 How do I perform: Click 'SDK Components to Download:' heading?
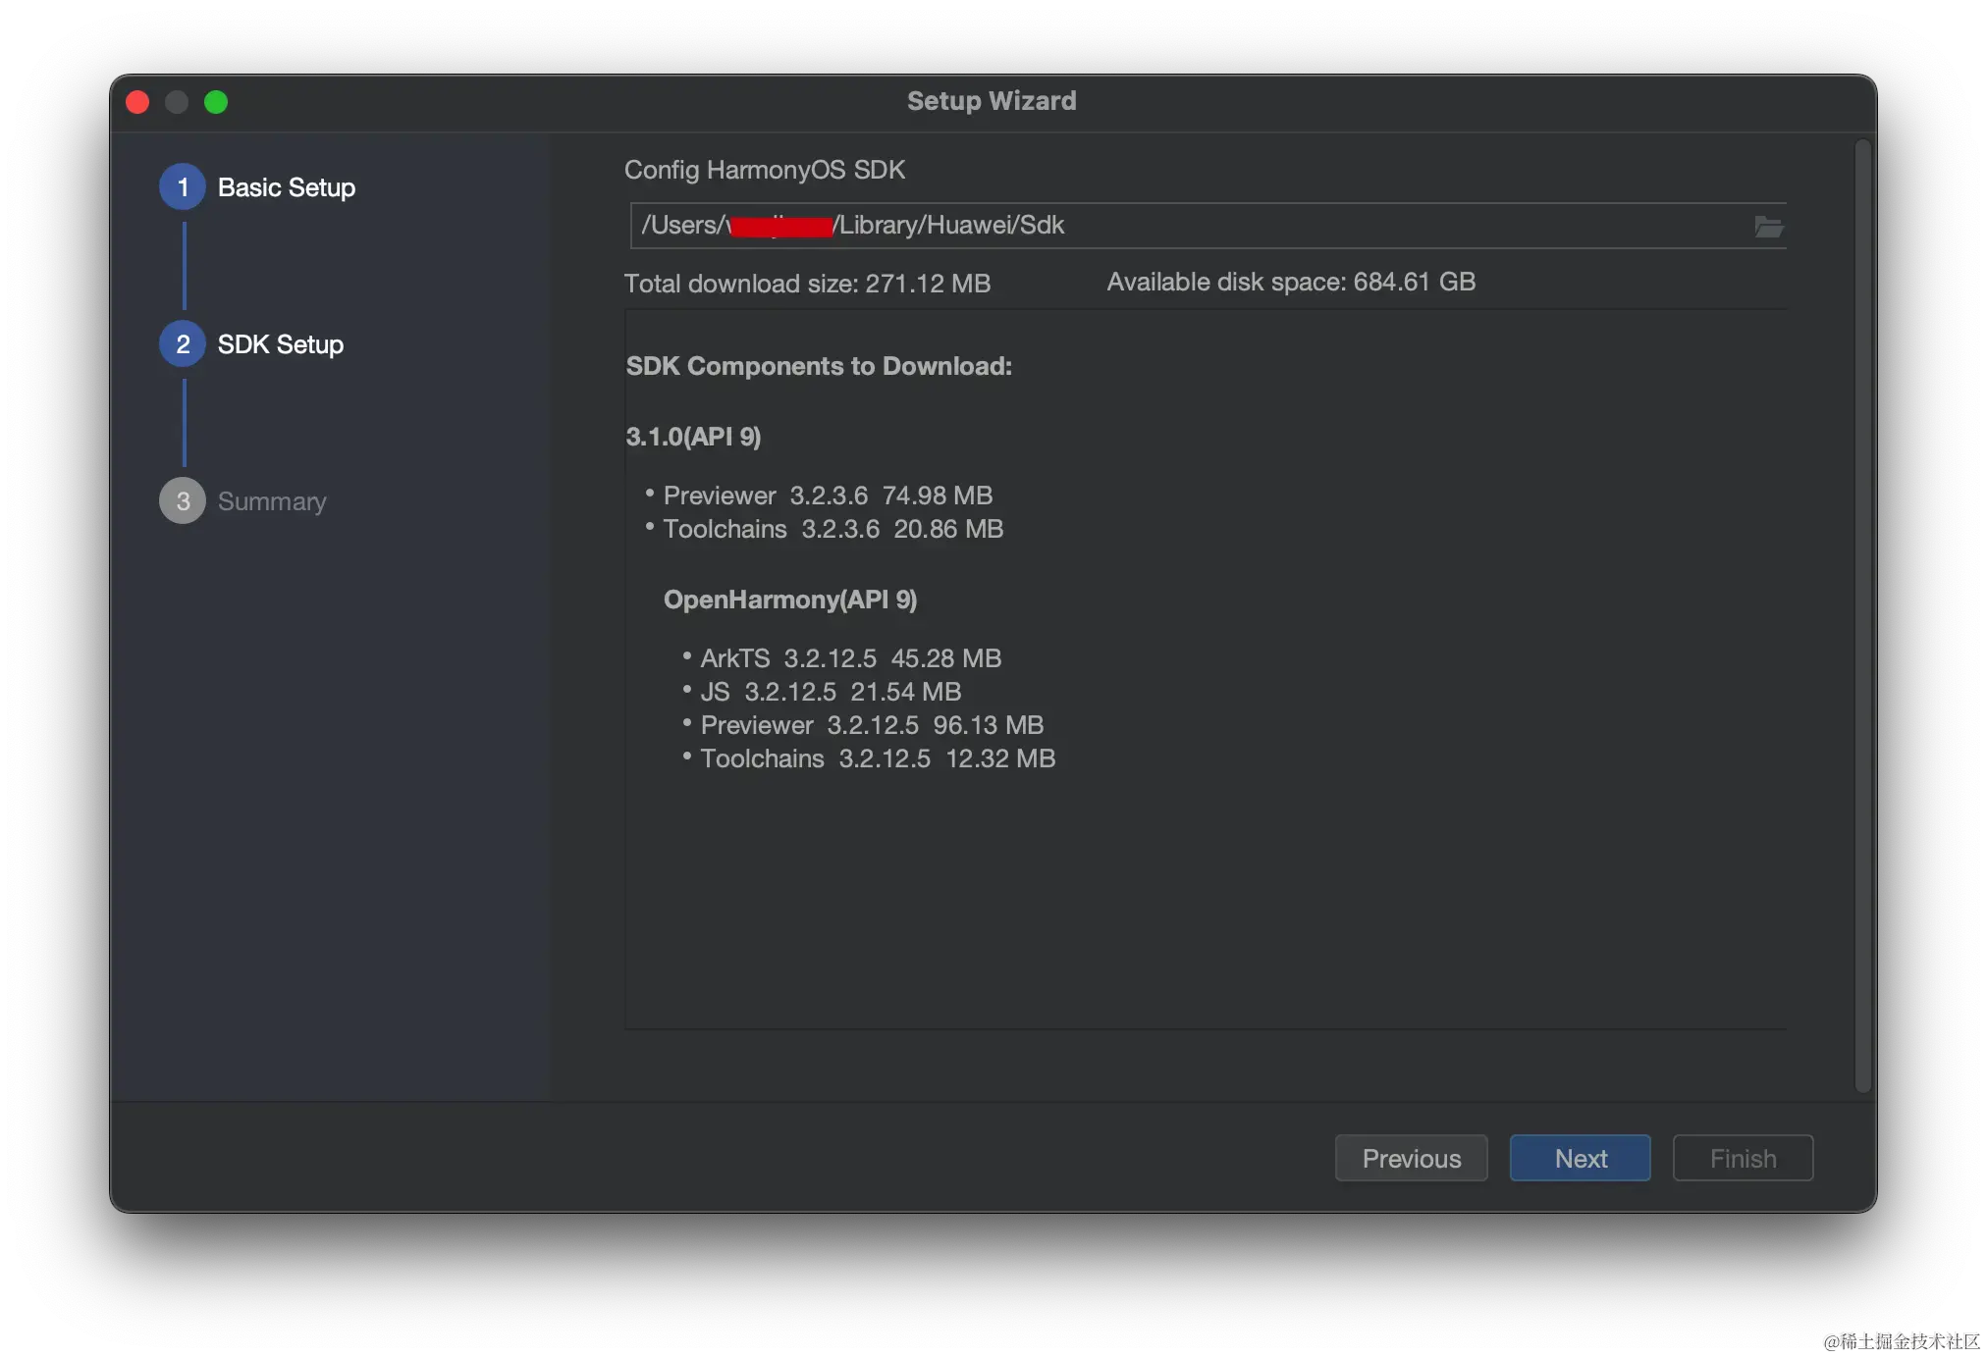[819, 366]
